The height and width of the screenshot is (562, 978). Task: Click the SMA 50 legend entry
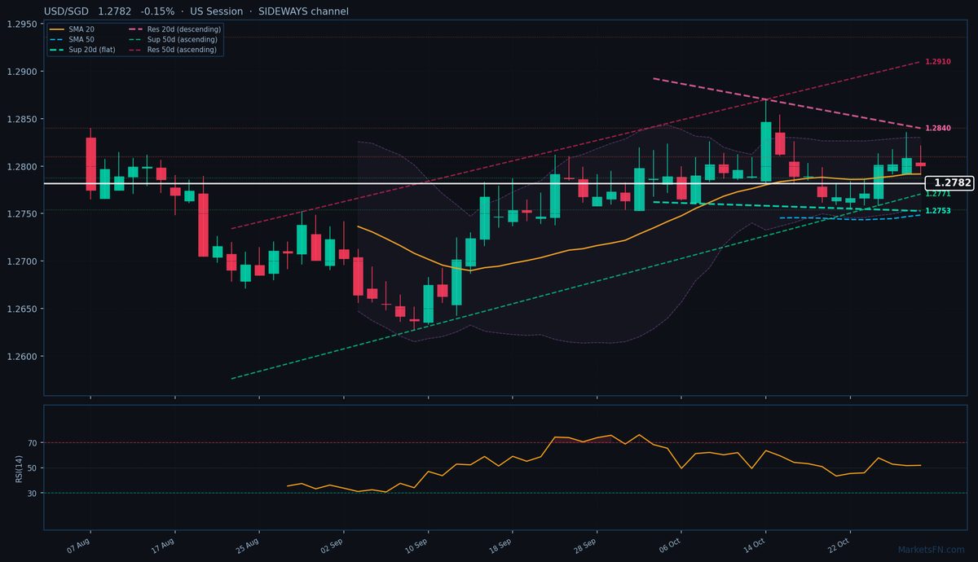72,39
